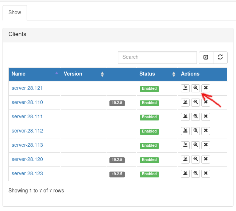Delete client server-28.111 using X icon

[206, 116]
